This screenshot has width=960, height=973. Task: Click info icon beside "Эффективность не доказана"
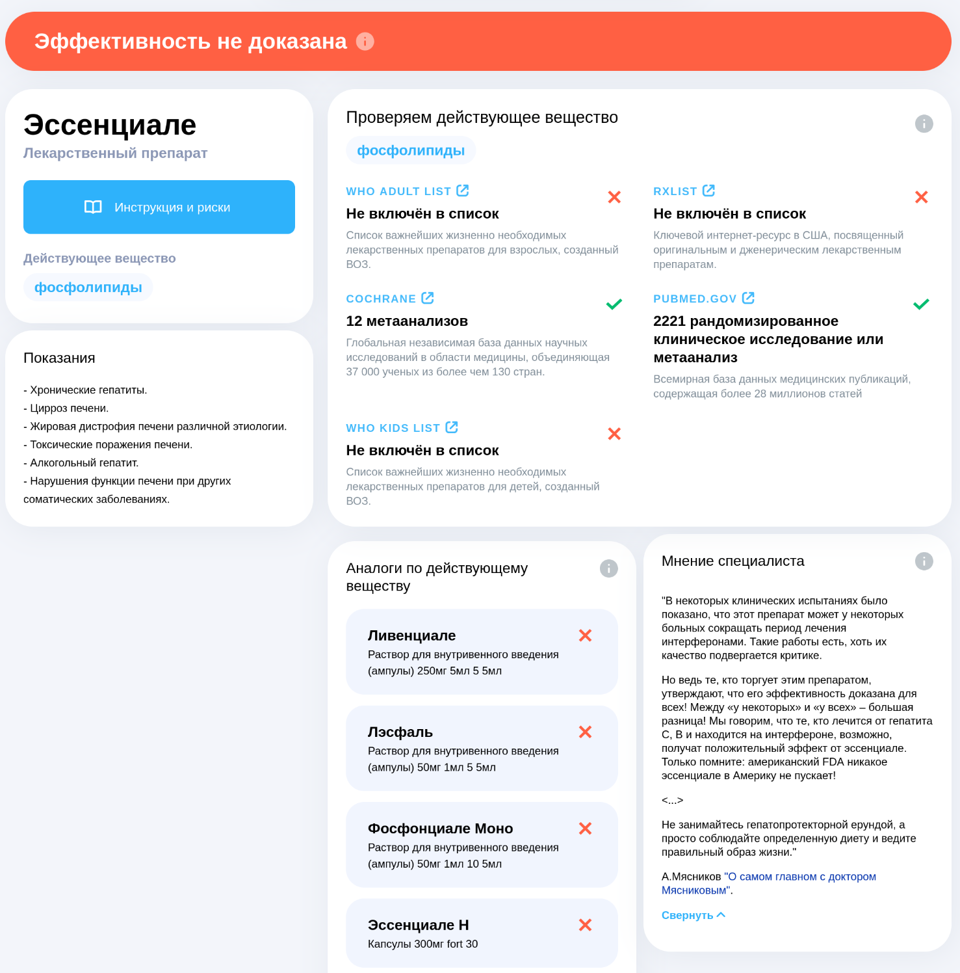(x=365, y=42)
